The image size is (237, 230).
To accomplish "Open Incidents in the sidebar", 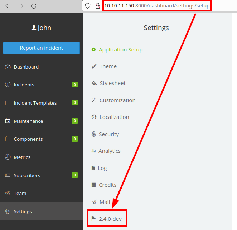I will pyautogui.click(x=42, y=85).
